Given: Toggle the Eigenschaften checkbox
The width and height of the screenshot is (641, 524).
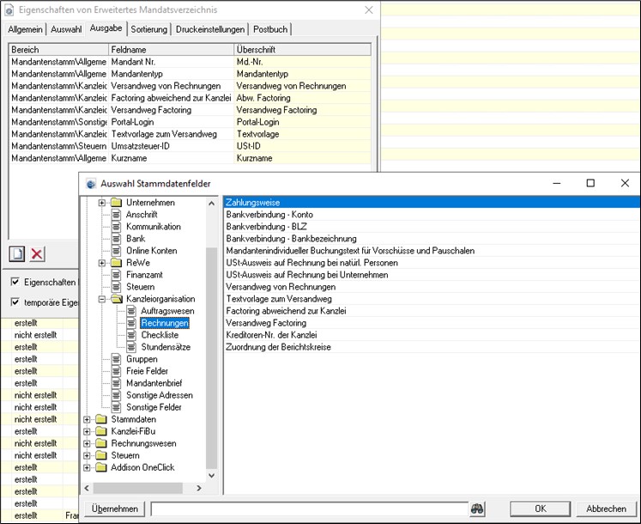Looking at the screenshot, I should coord(15,282).
